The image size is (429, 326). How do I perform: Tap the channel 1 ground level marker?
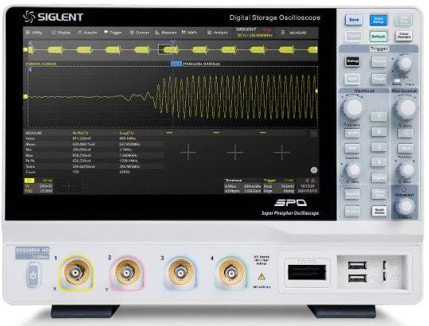25,96
